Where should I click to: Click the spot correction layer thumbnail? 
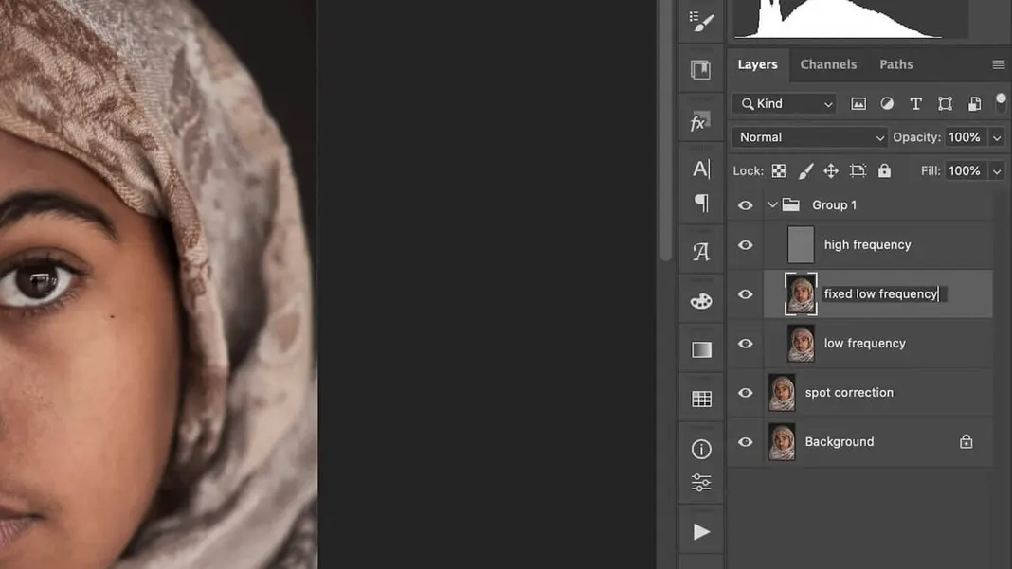(782, 393)
